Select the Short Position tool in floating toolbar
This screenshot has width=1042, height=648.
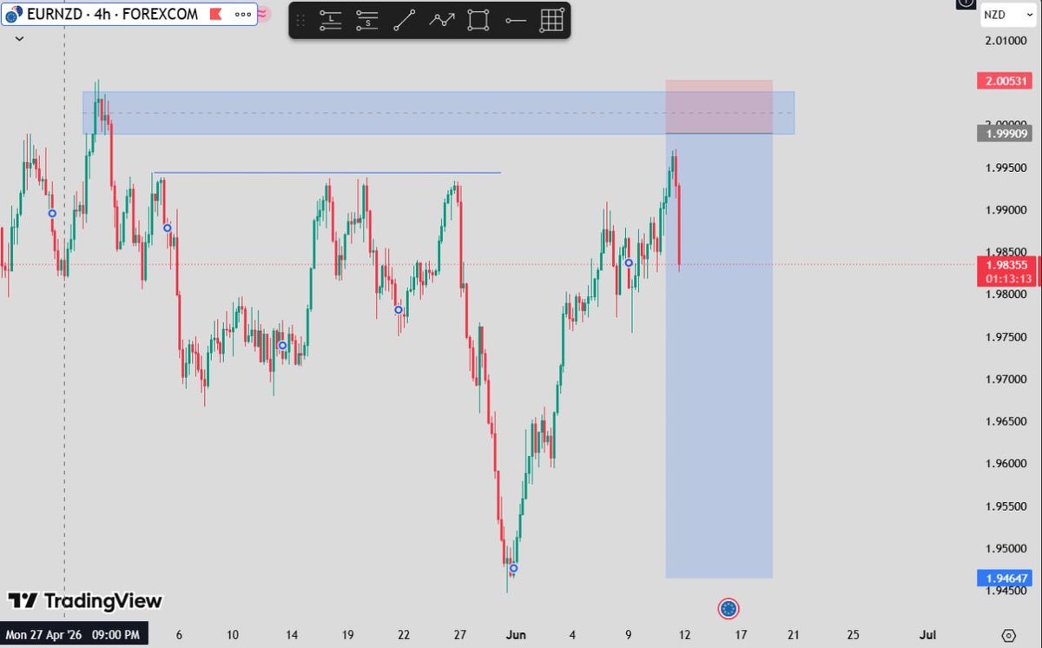coord(367,20)
